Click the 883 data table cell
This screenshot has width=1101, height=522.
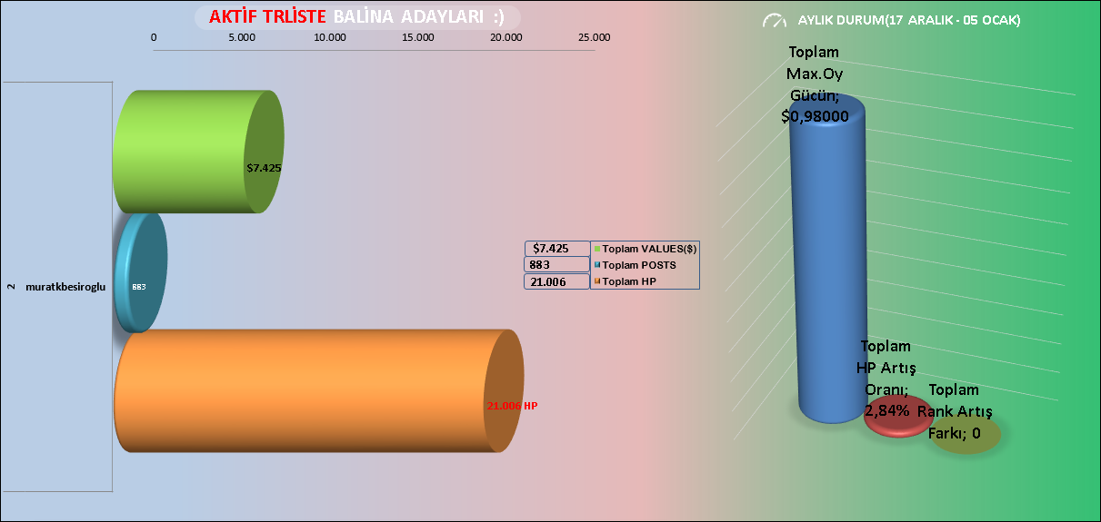(557, 264)
